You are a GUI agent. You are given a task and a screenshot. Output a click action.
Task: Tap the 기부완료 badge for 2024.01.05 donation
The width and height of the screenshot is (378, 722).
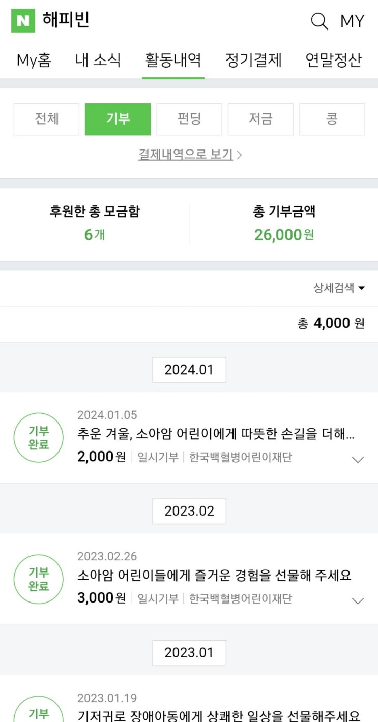click(39, 438)
